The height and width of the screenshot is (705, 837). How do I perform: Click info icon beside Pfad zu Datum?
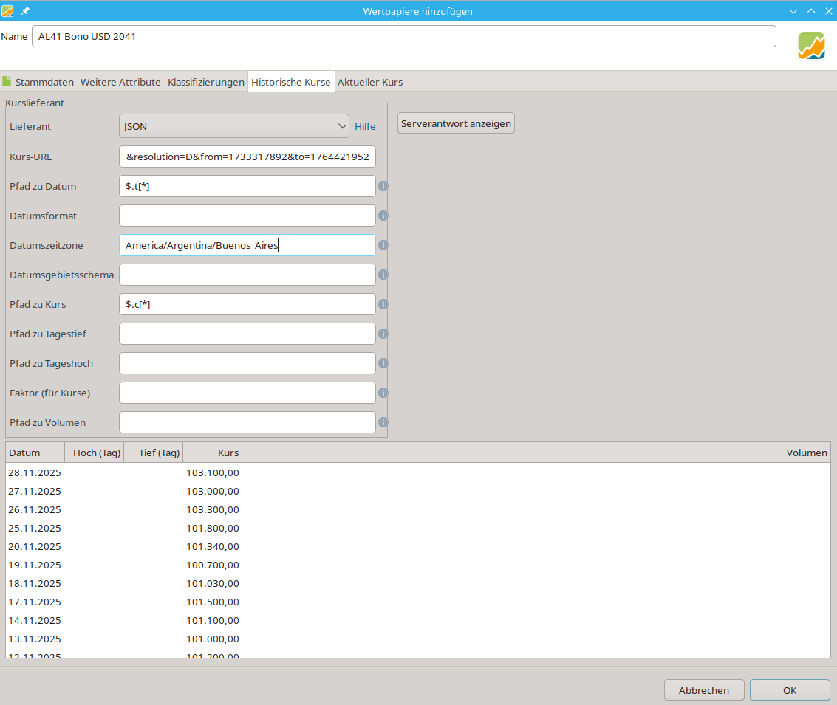383,186
